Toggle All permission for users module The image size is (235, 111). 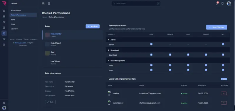pos(223,70)
